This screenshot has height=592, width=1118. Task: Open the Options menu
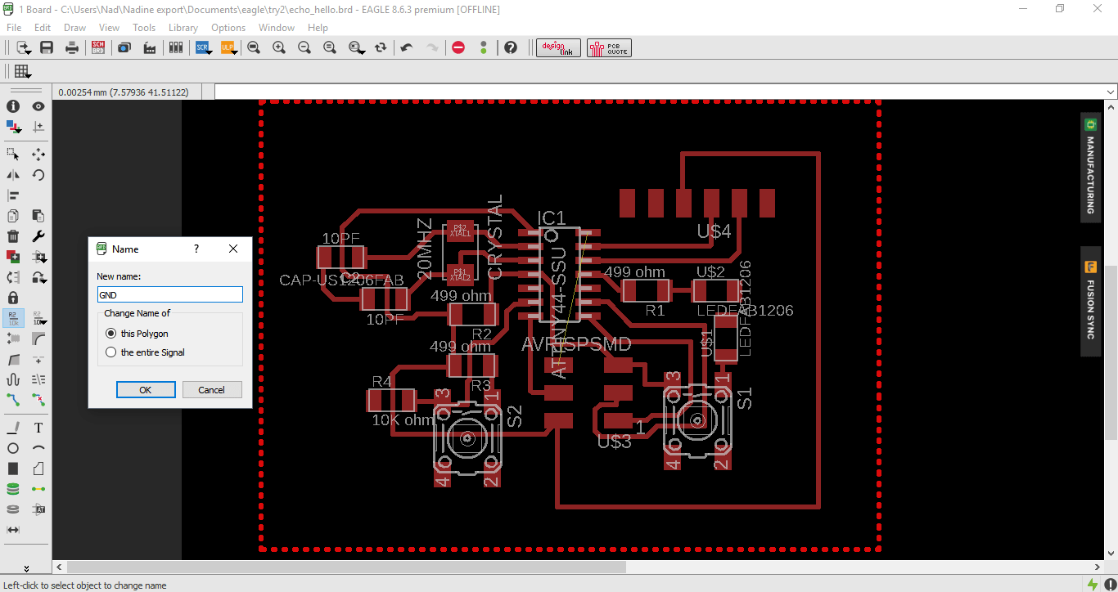[x=228, y=28]
